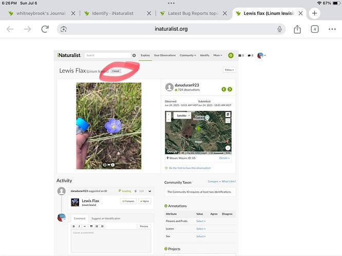The height and width of the screenshot is (256, 342).
Task: Go to the previous observation arrow
Action: 223,90
